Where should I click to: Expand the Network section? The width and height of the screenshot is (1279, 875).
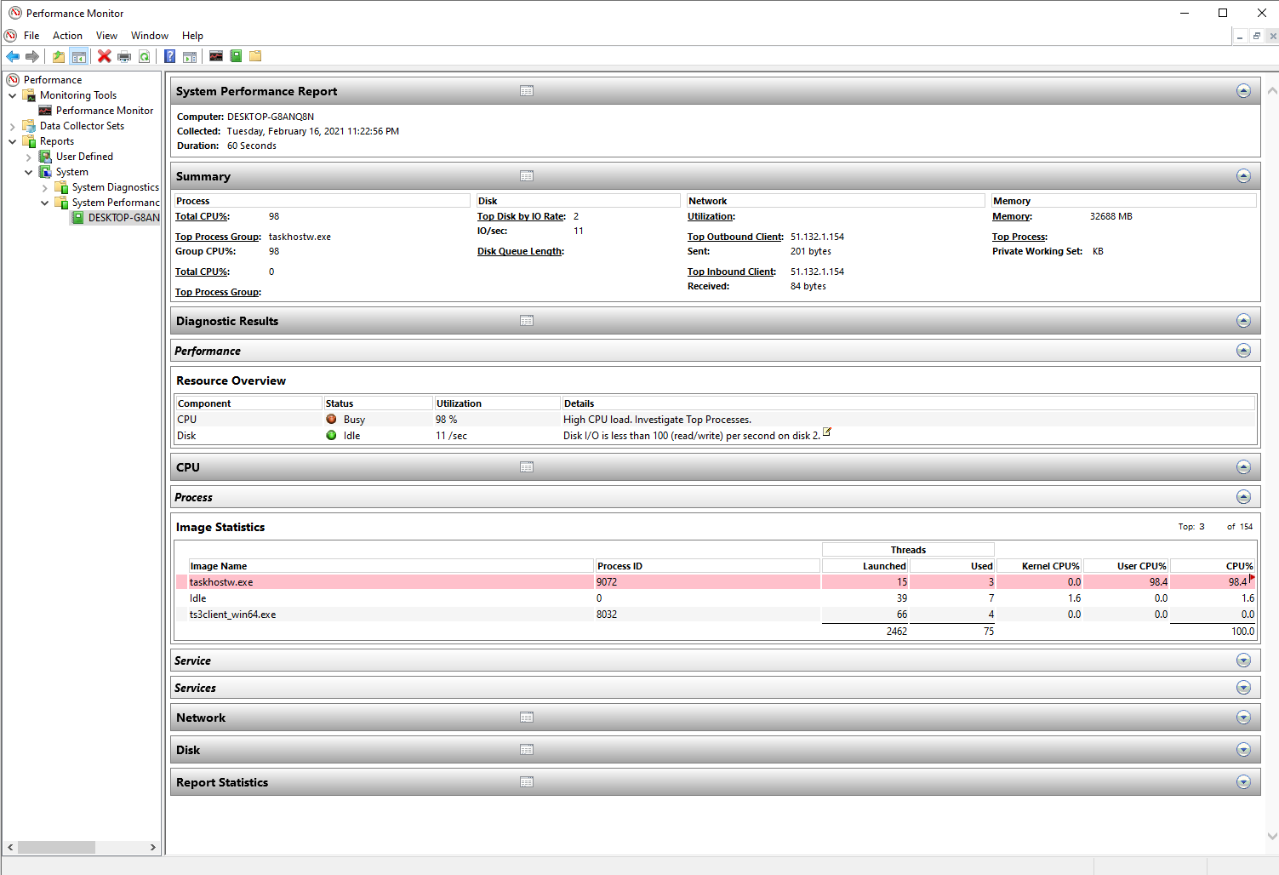pos(1243,718)
